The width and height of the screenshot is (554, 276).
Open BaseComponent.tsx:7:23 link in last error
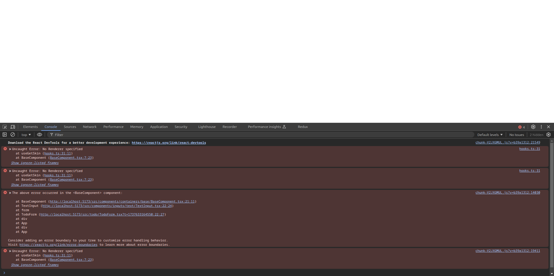tap(71, 260)
